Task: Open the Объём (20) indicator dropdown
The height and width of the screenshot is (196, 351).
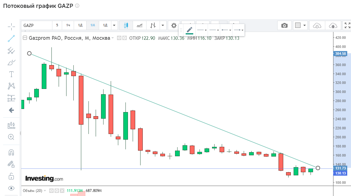Action: 45,191
